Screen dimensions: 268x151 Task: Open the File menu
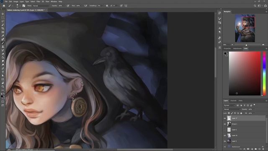click(x=6, y=1)
